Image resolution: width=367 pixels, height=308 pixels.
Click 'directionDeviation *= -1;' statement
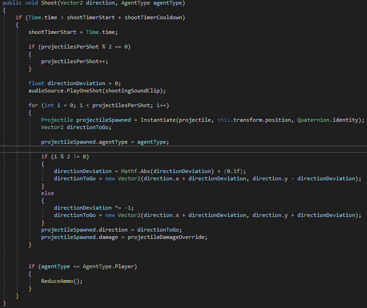[x=94, y=208]
